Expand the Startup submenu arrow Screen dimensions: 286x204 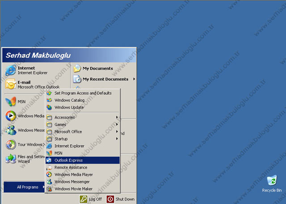click(x=117, y=139)
